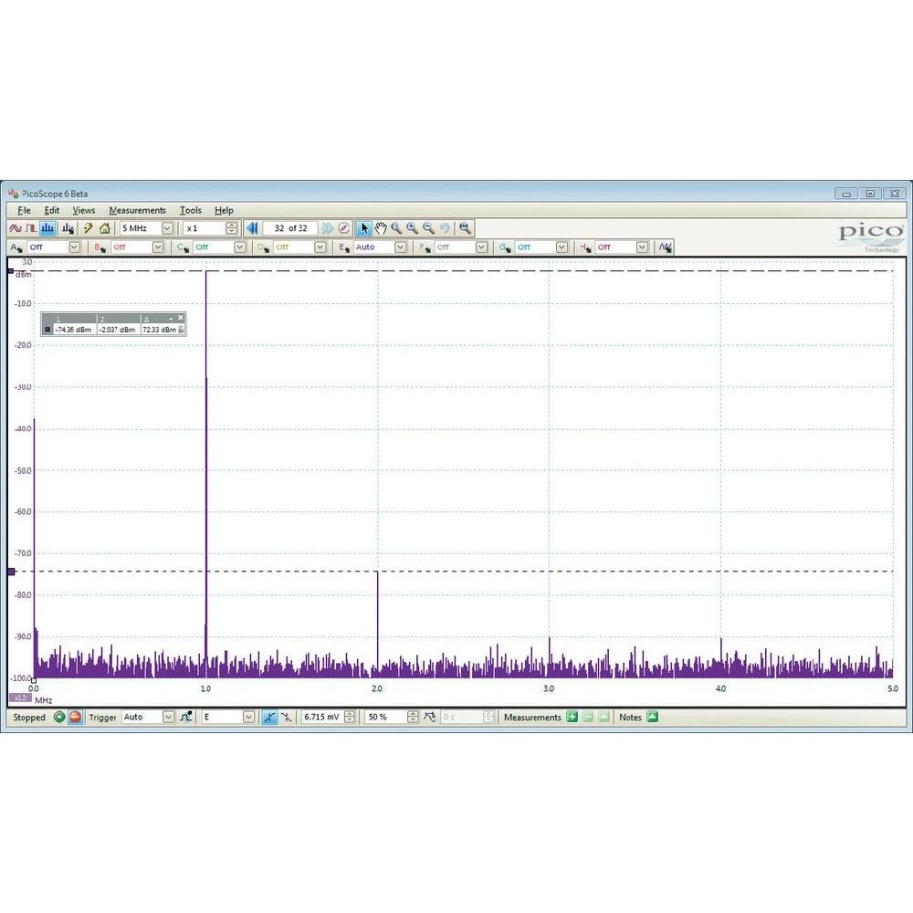Open channel E Auto range dropdown
This screenshot has height=913, width=913.
[400, 247]
